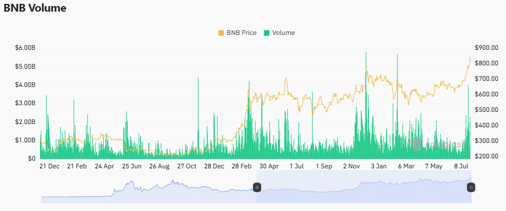Click the 8 Jul date label
The width and height of the screenshot is (506, 211).
[462, 166]
